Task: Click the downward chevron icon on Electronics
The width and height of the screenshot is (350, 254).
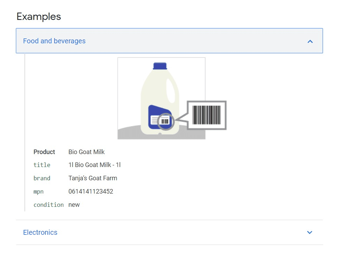Action: (x=309, y=232)
